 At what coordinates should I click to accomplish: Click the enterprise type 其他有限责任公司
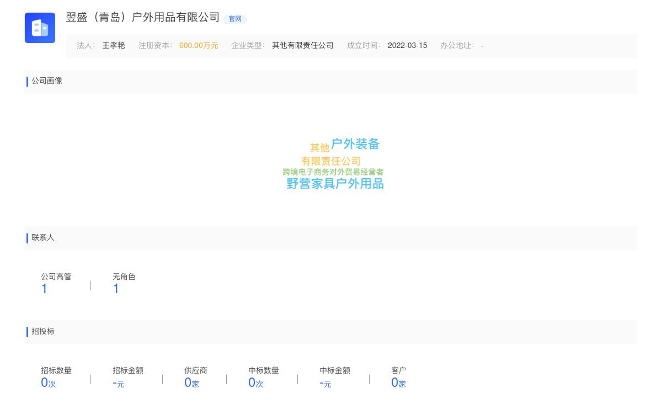tap(302, 46)
